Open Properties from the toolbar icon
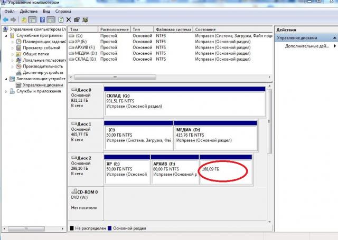338x240 pixels. [77, 20]
